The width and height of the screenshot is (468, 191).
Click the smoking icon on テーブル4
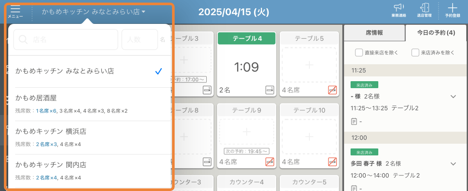tap(270, 90)
